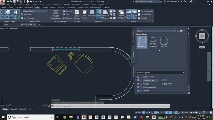Open status bar customization menu

pyautogui.click(x=211, y=113)
